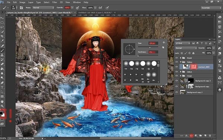The image size is (223, 140).
Task: Click Add layer mask icon in Layers panel
Action: coord(191,136)
